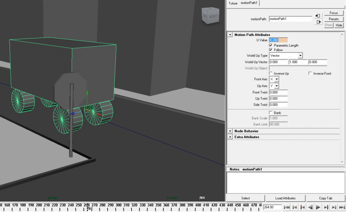The height and width of the screenshot is (212, 346).
Task: Switch to the Tuture tab
Action: tap(233, 3)
